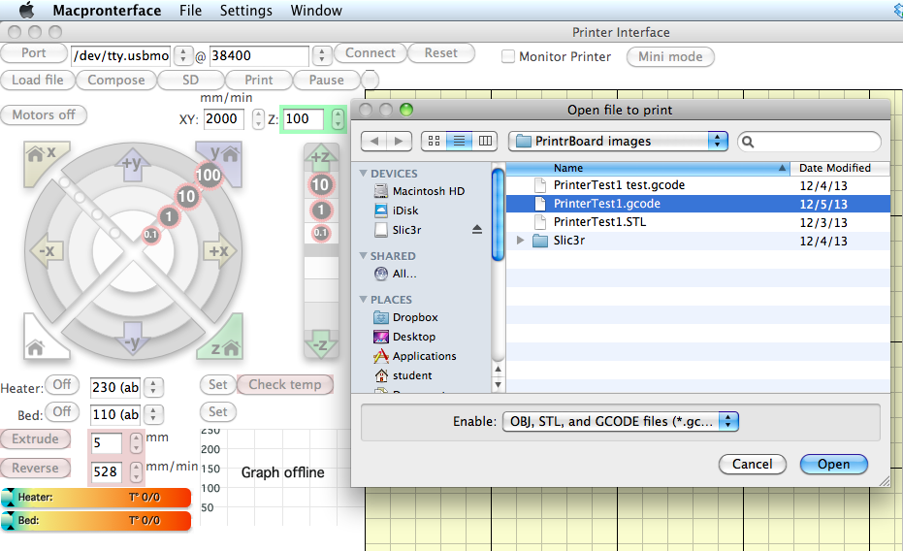Viewport: 903px width, 551px height.
Task: Open the baud rate dropdown
Action: (322, 56)
